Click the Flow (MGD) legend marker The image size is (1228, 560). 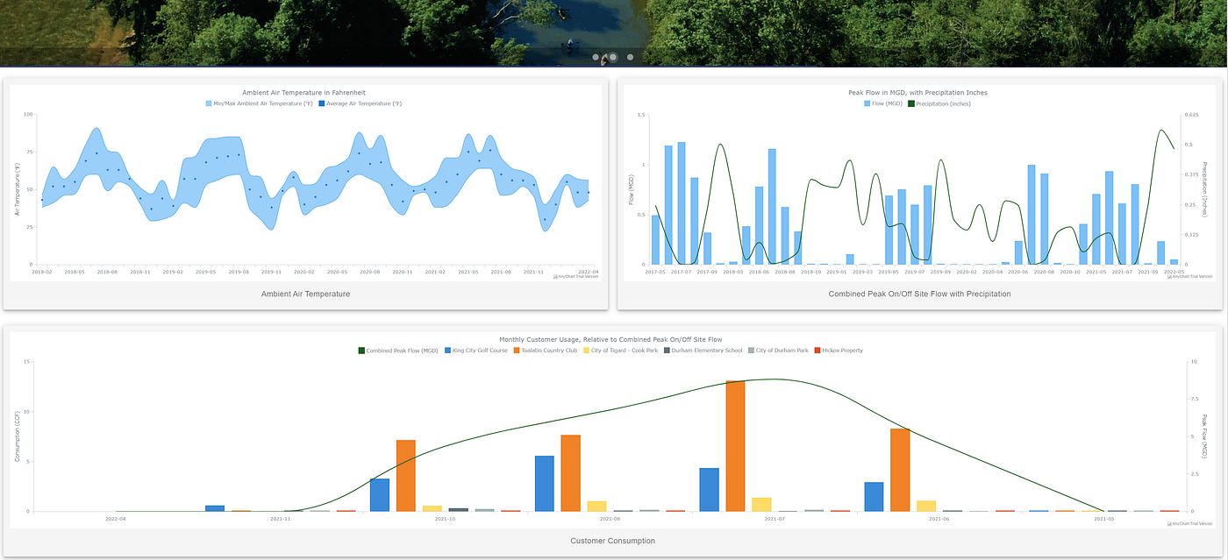point(867,103)
